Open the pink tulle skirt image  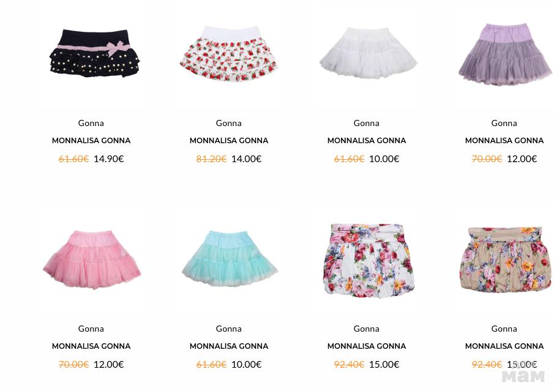pyautogui.click(x=92, y=260)
